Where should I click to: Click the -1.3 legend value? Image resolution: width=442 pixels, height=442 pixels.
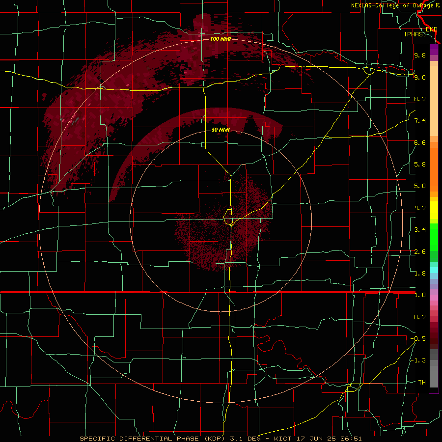(x=418, y=360)
